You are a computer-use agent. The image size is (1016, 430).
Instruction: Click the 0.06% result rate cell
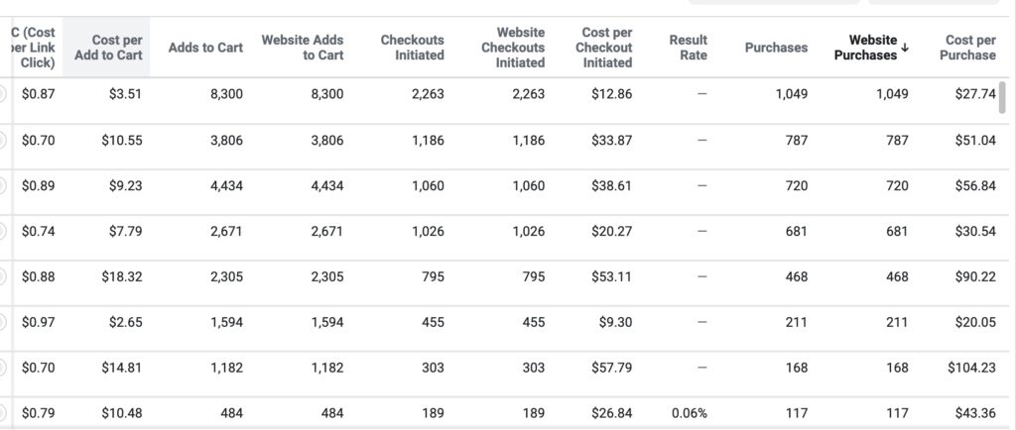[690, 412]
